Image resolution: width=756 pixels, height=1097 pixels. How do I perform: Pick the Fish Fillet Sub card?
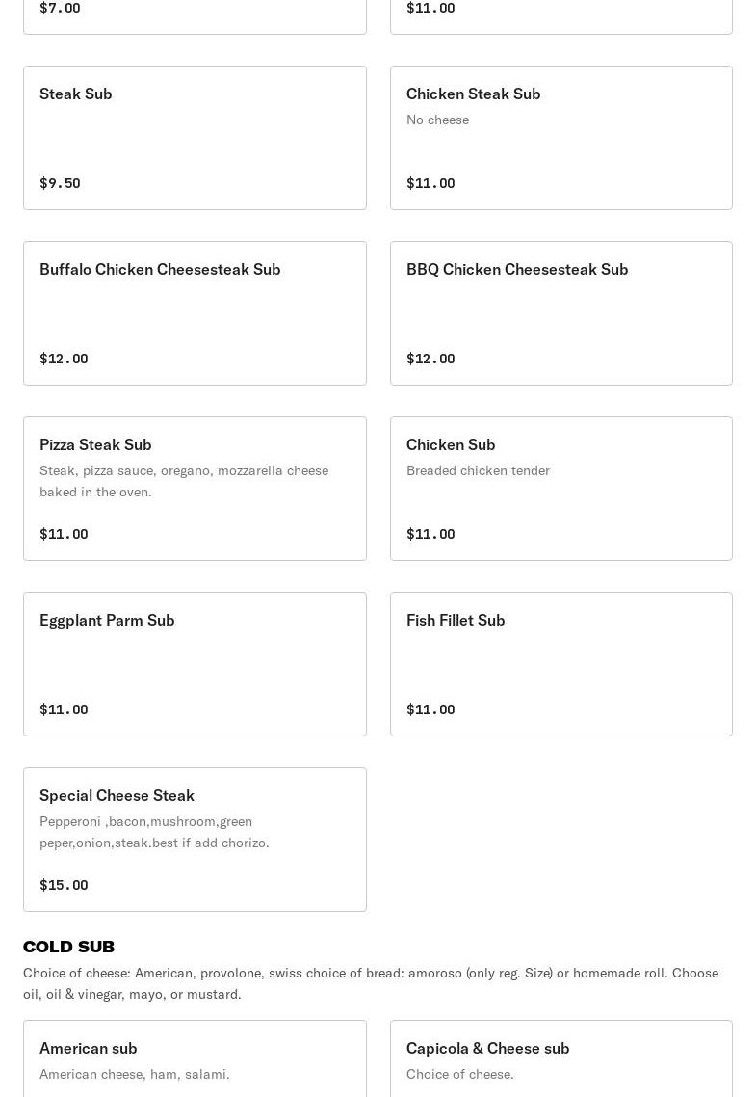pos(560,664)
